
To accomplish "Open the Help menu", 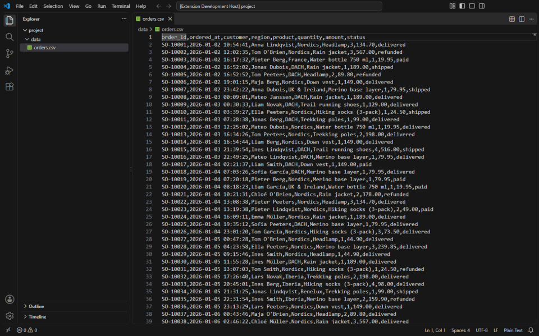I will [141, 6].
